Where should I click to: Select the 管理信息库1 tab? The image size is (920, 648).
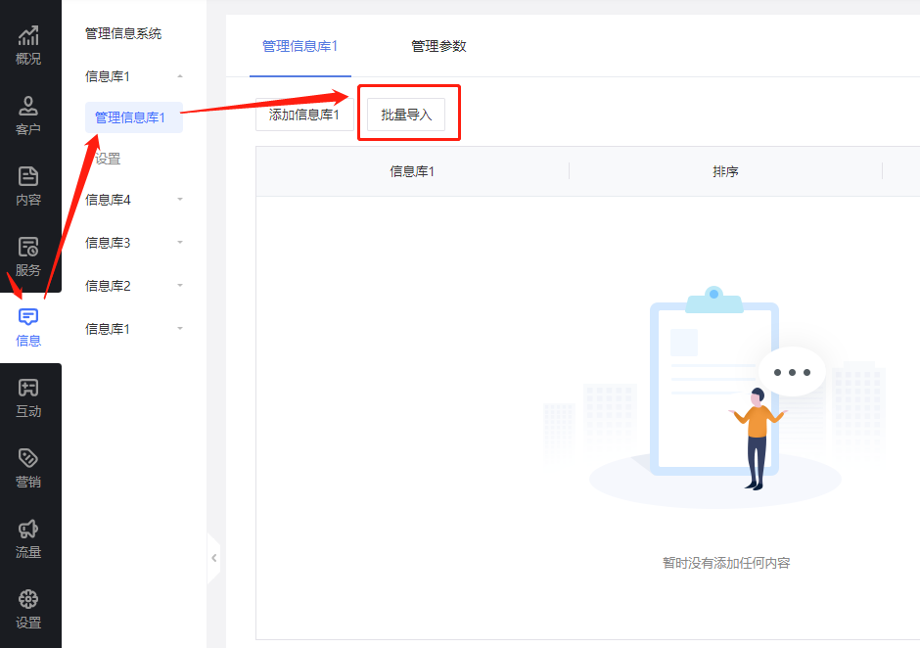tap(299, 45)
